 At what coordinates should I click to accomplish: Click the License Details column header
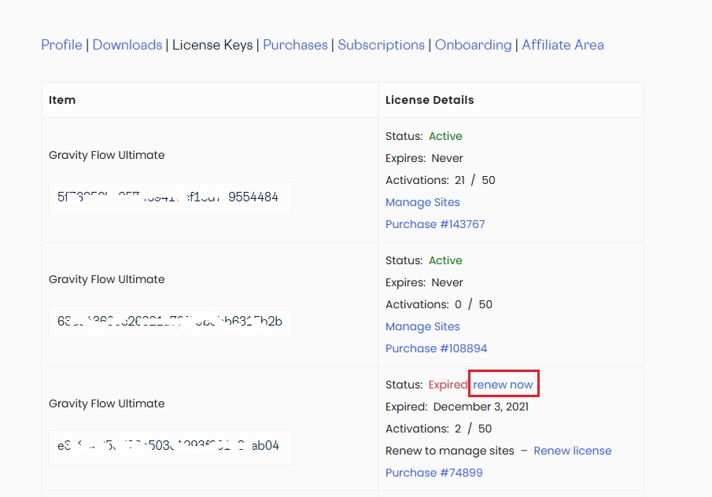(429, 100)
